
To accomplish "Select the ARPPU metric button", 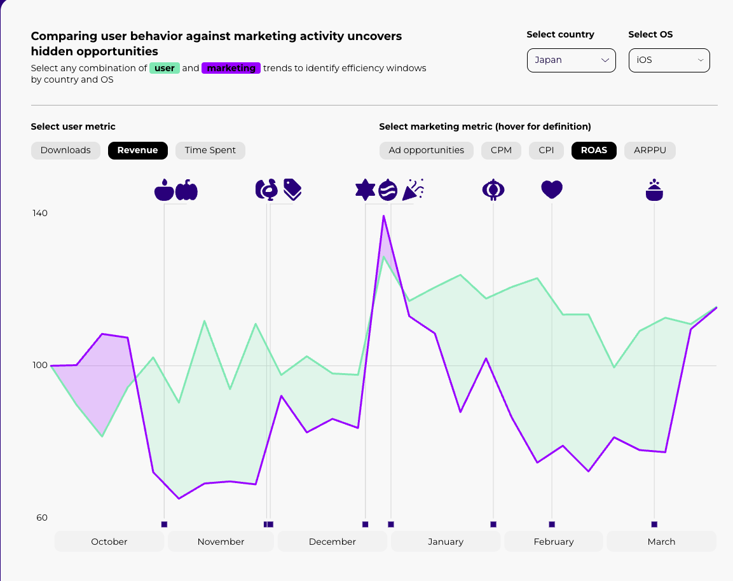I will click(x=650, y=151).
